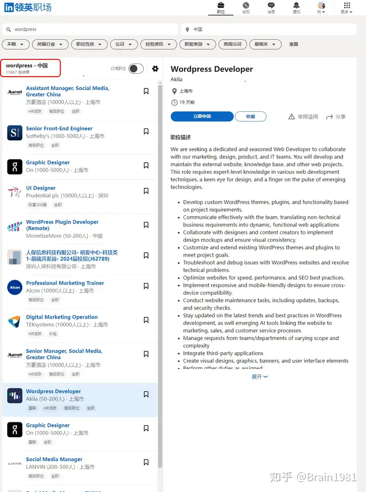Open UI Designer job listing

click(41, 188)
